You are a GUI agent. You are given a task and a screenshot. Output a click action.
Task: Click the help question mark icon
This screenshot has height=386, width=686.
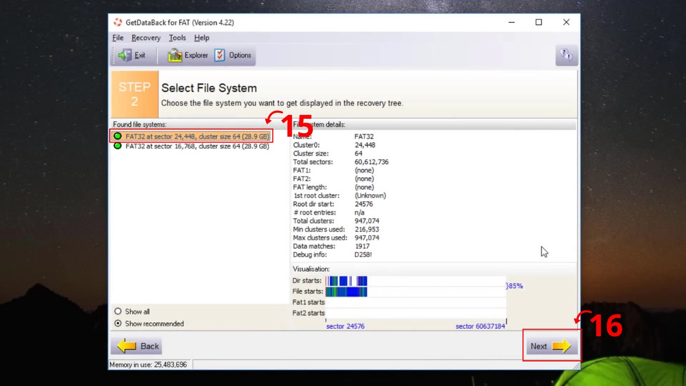click(565, 55)
